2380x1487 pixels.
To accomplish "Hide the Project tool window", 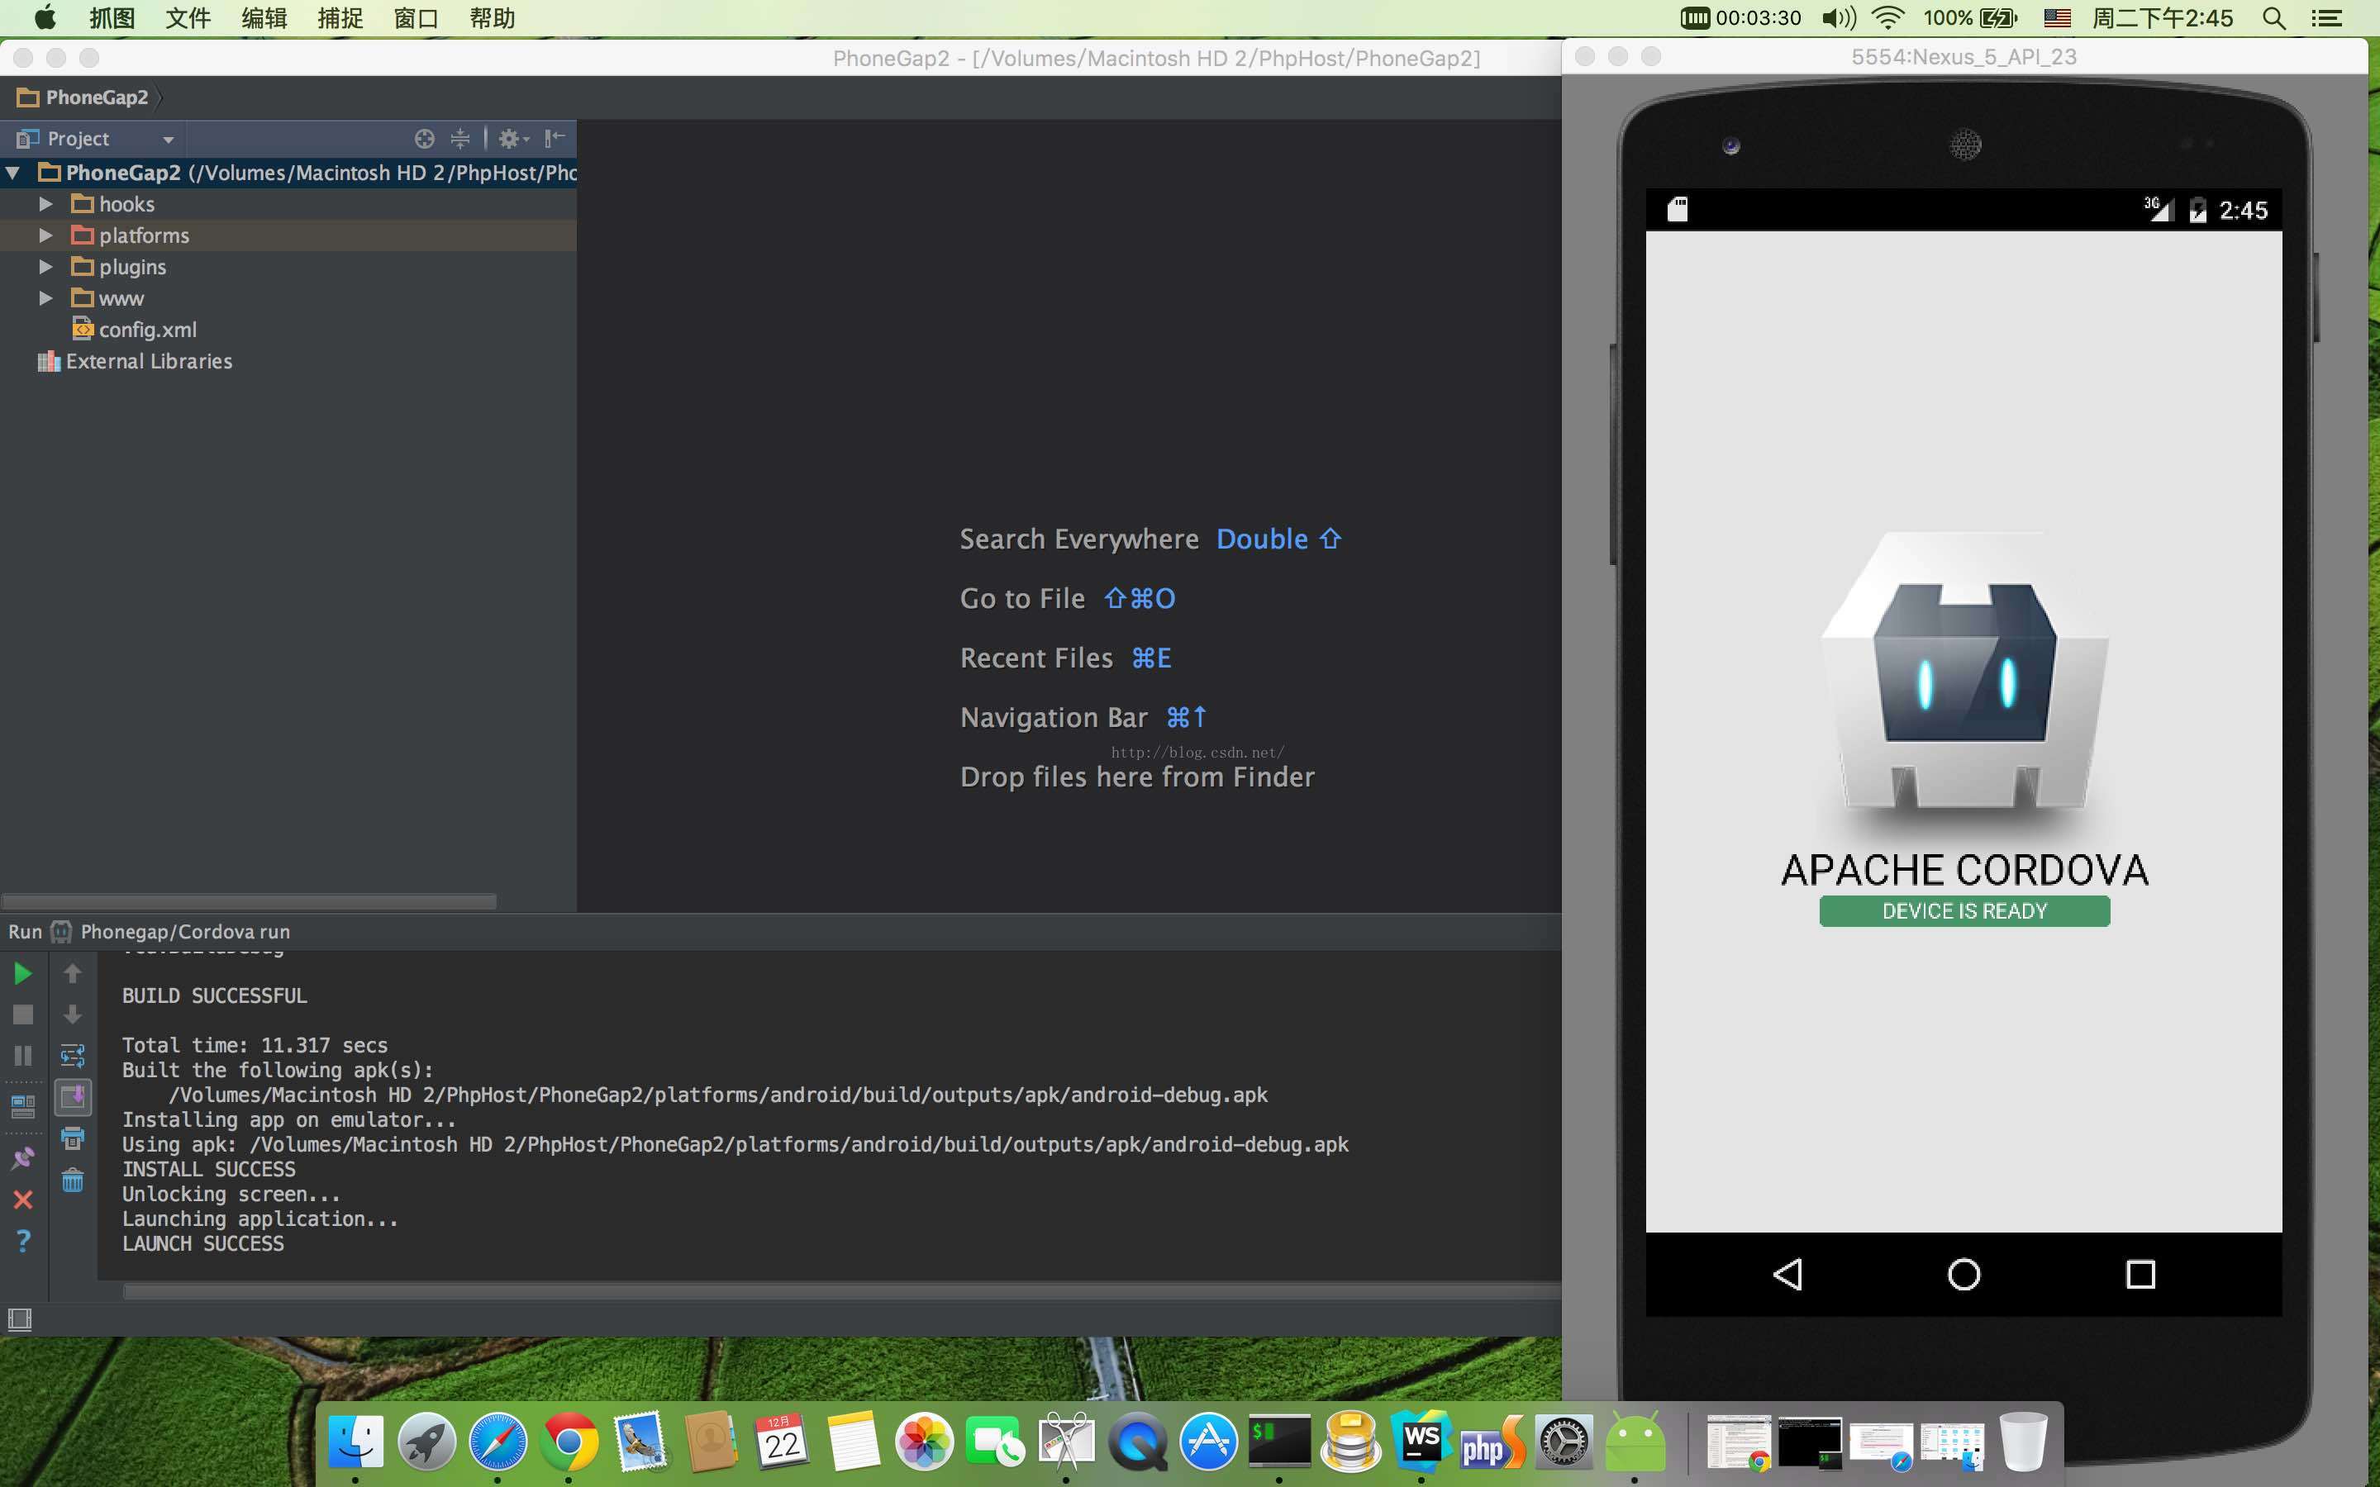I will click(x=555, y=138).
